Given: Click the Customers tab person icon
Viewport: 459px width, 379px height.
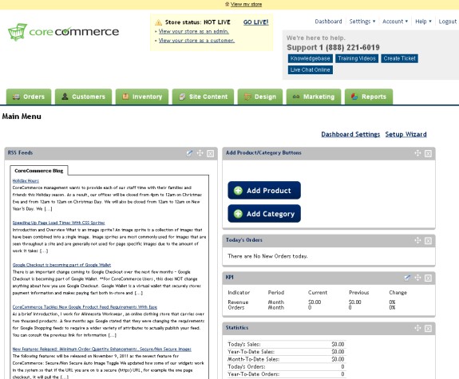Looking at the screenshot, I should coord(65,97).
